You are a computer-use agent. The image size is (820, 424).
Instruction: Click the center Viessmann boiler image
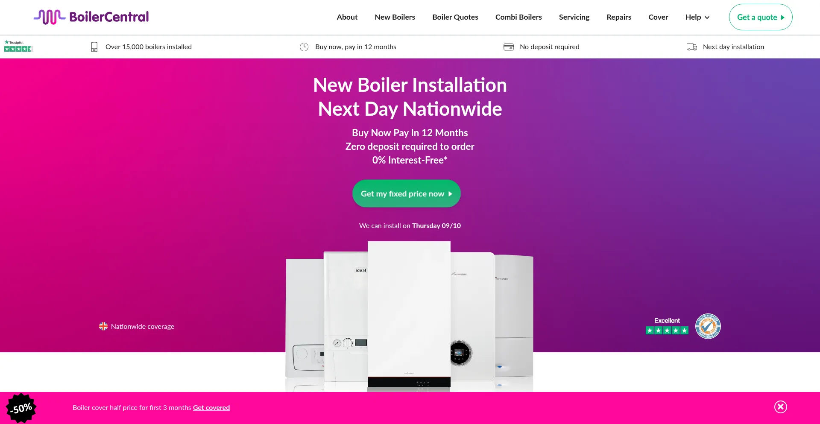click(x=409, y=316)
